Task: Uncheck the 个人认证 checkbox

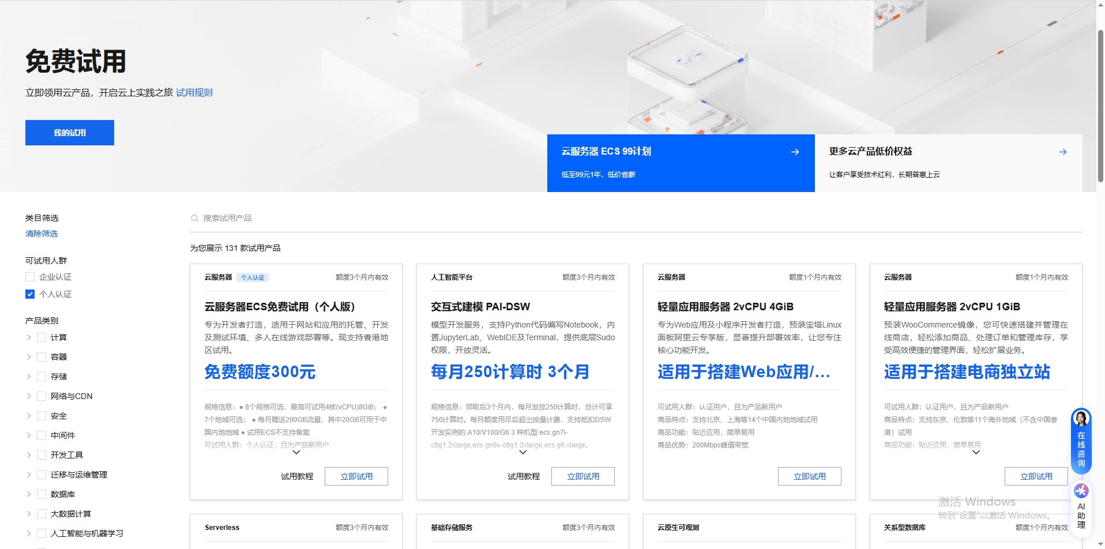Action: pos(30,294)
